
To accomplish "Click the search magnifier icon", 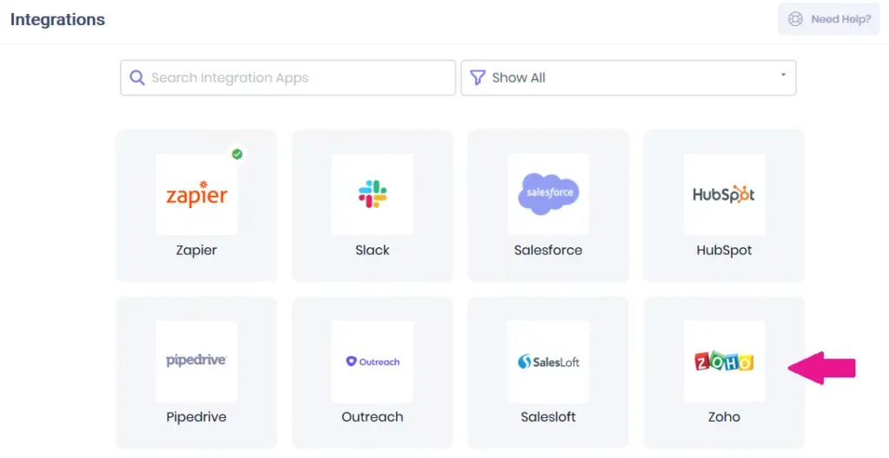I will (136, 78).
